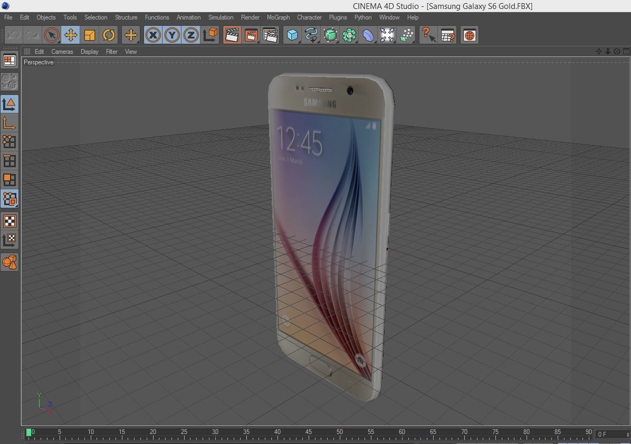The height and width of the screenshot is (444, 631).
Task: Open the main Edit menu
Action: tap(25, 17)
